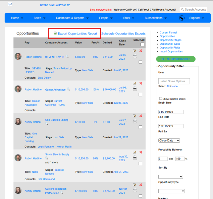213x199 pixels.
Task: Print the Gamer Advantage opportunity
Action: click(x=135, y=89)
